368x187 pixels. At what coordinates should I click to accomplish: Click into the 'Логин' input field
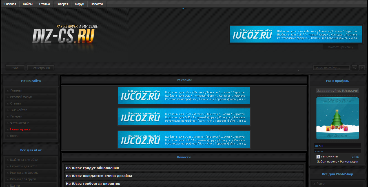[x=338, y=146]
